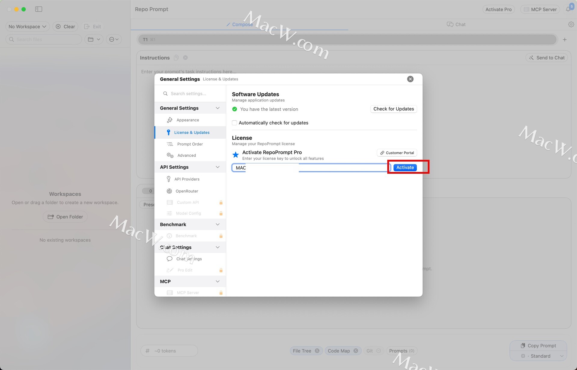The height and width of the screenshot is (370, 577).
Task: Enable Automatically check for updates
Action: (235, 123)
